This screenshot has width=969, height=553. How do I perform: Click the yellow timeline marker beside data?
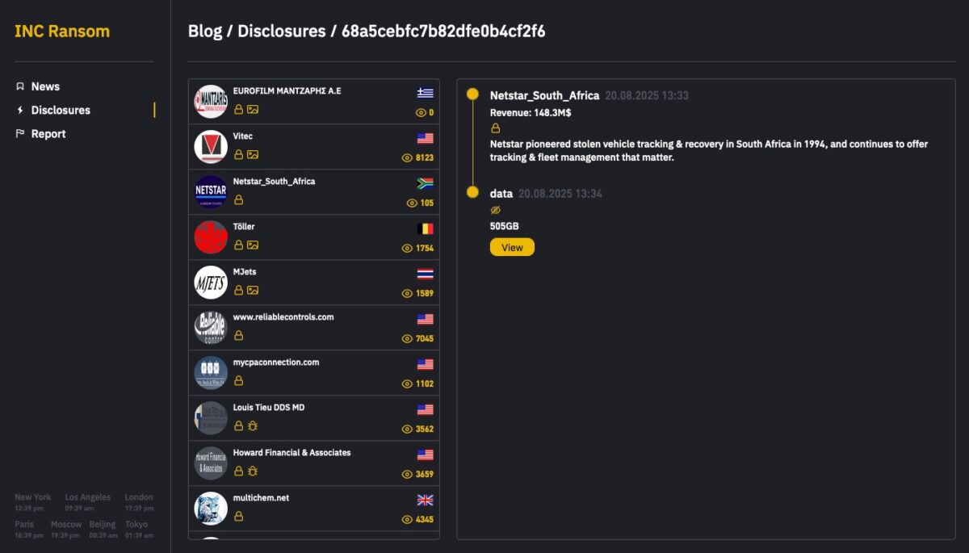click(472, 192)
